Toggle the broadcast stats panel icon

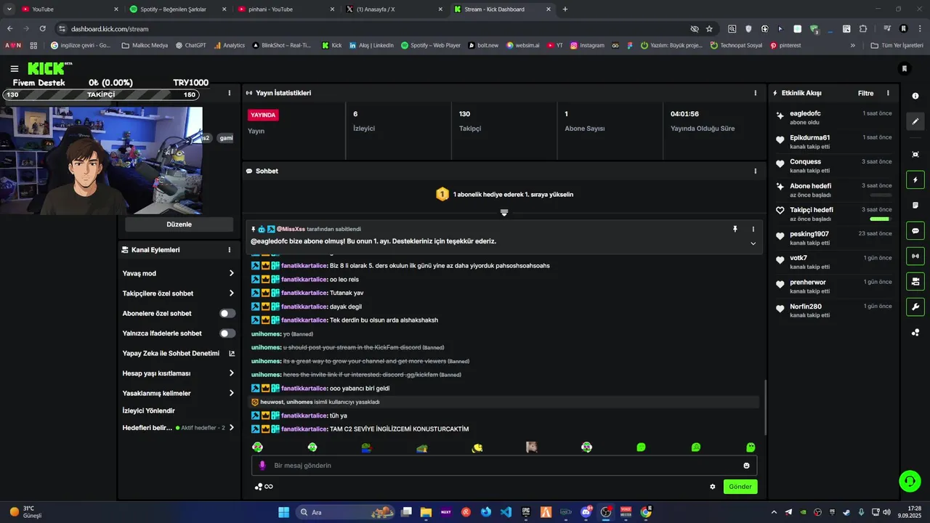click(x=915, y=256)
